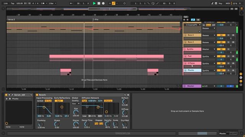Click the Freeze button in Reverb
This screenshot has height=137, width=245.
click(99, 120)
